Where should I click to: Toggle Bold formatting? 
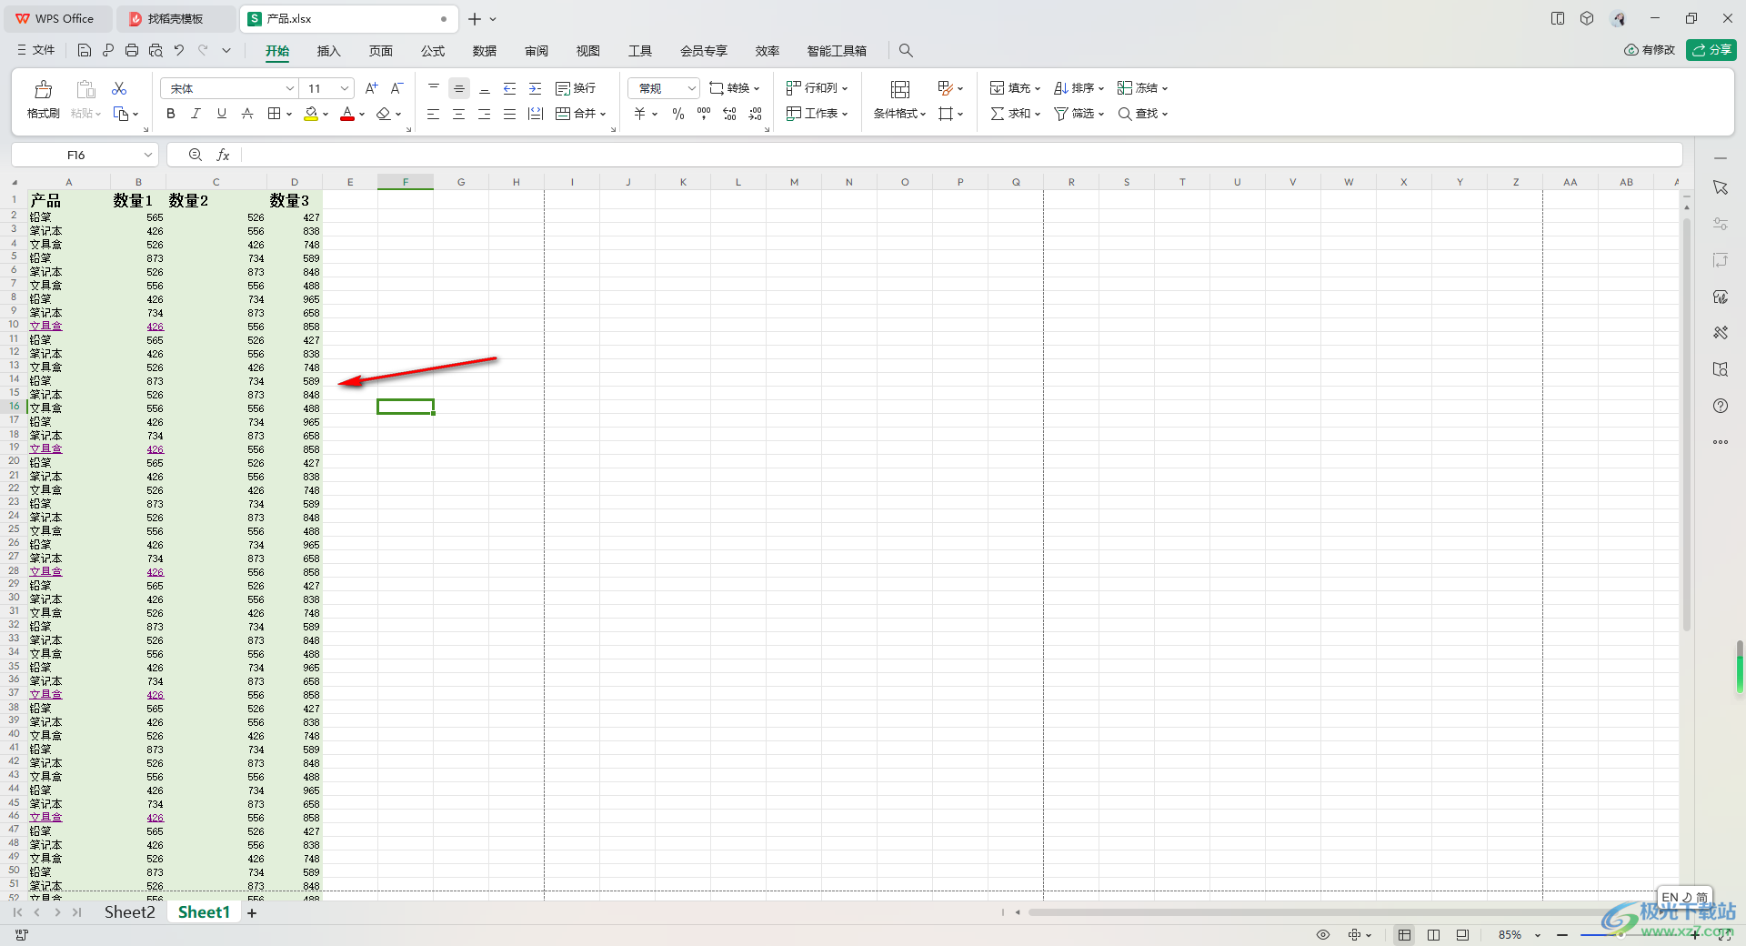[171, 114]
